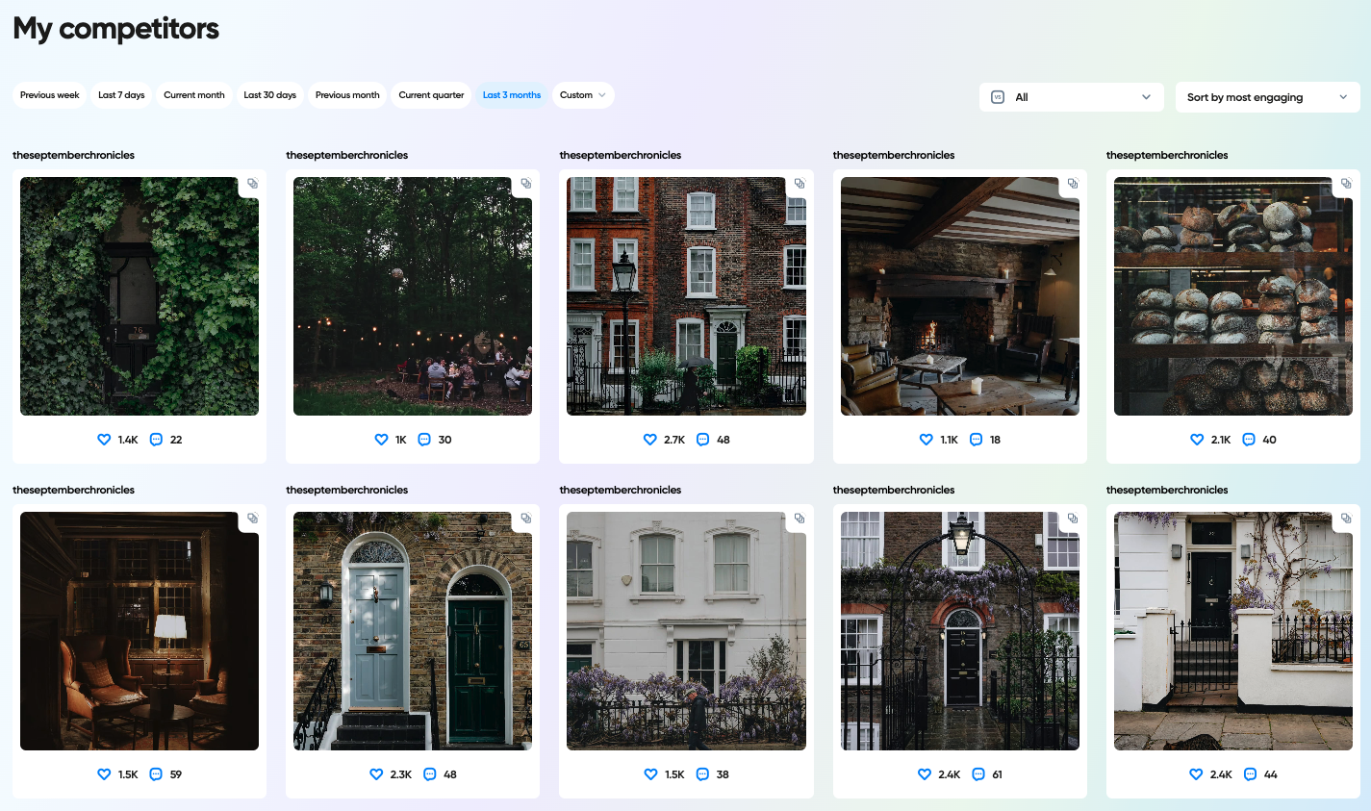
Task: Click the multi-image icon on ivy door post
Action: 252,184
